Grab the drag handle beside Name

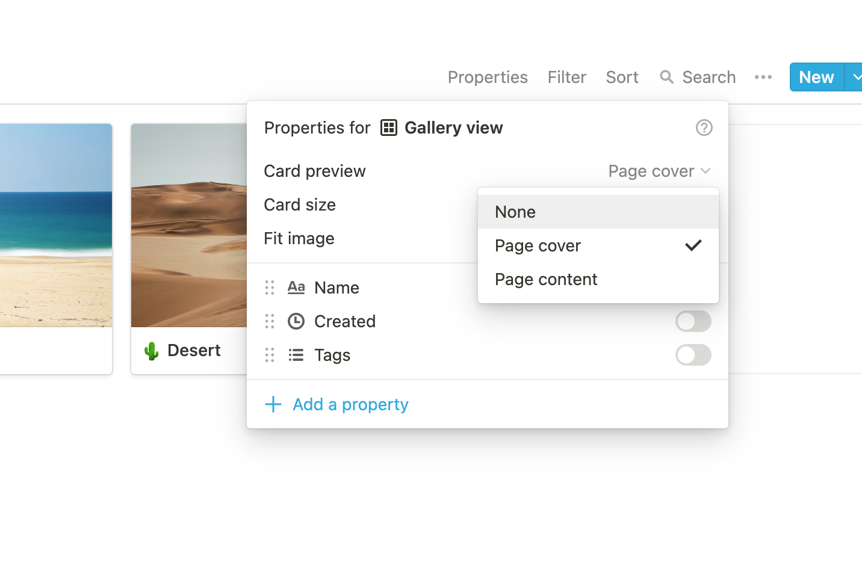(x=270, y=288)
